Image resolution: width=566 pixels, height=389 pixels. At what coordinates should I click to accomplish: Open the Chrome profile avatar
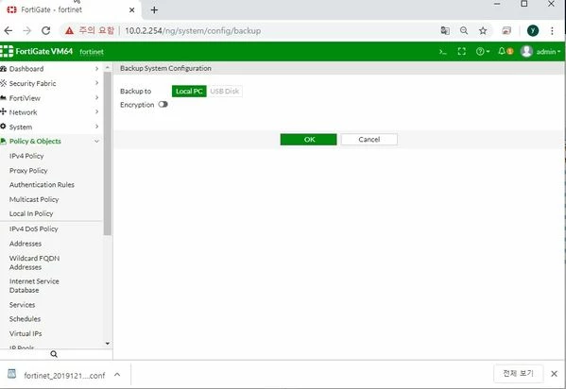pos(533,30)
